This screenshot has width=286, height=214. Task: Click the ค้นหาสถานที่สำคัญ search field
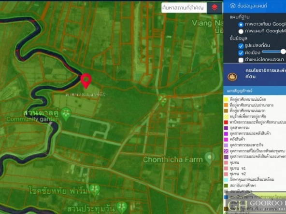pyautogui.click(x=184, y=8)
